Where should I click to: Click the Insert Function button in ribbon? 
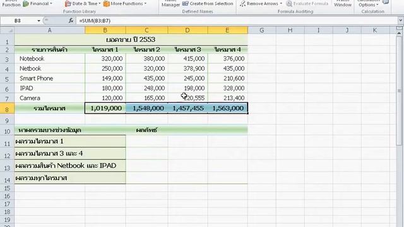tap(11, 4)
